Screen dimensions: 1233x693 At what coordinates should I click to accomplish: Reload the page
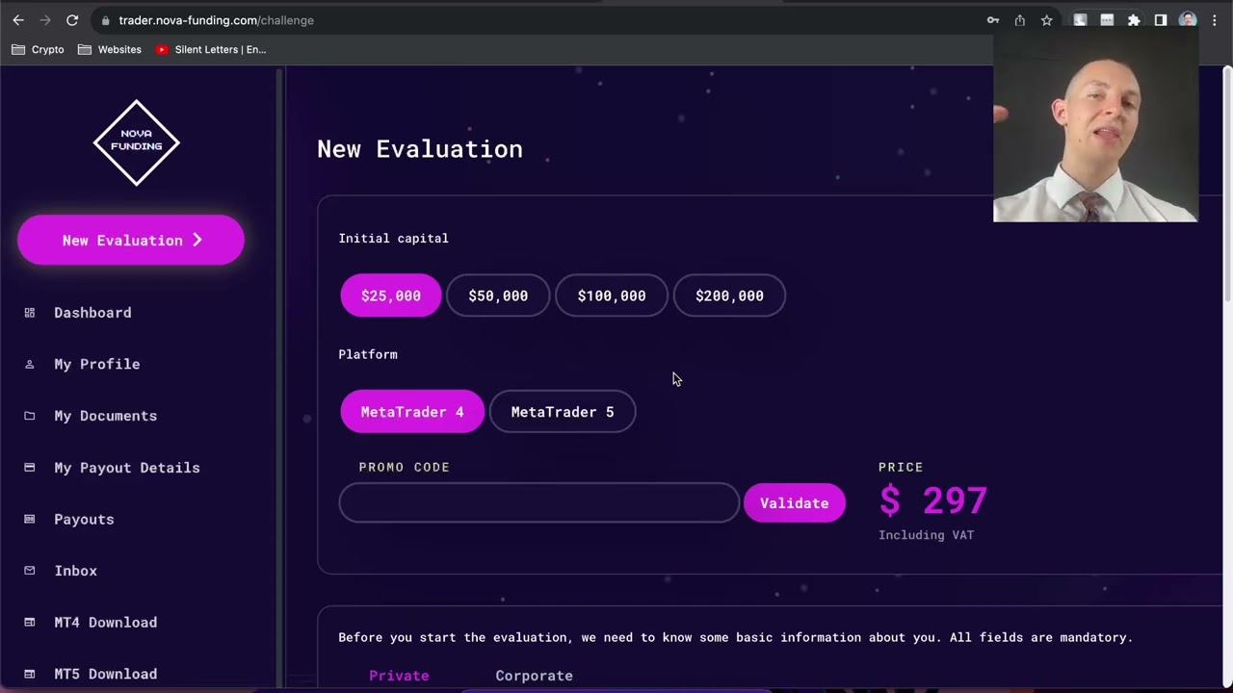[72, 20]
